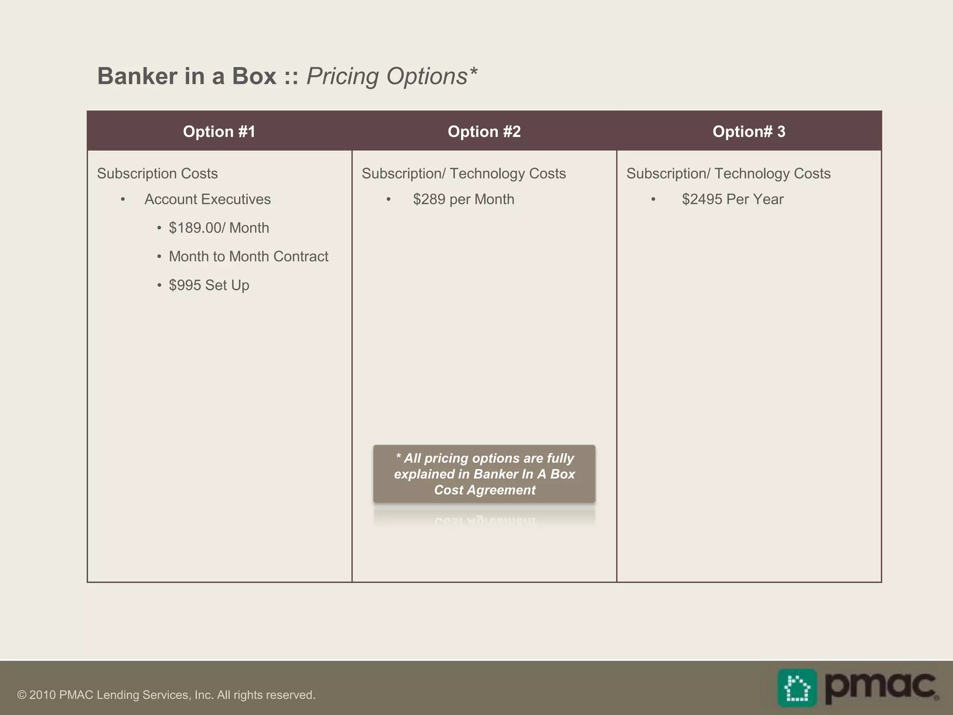Select 'Subscription Costs' under Option #1

point(157,174)
